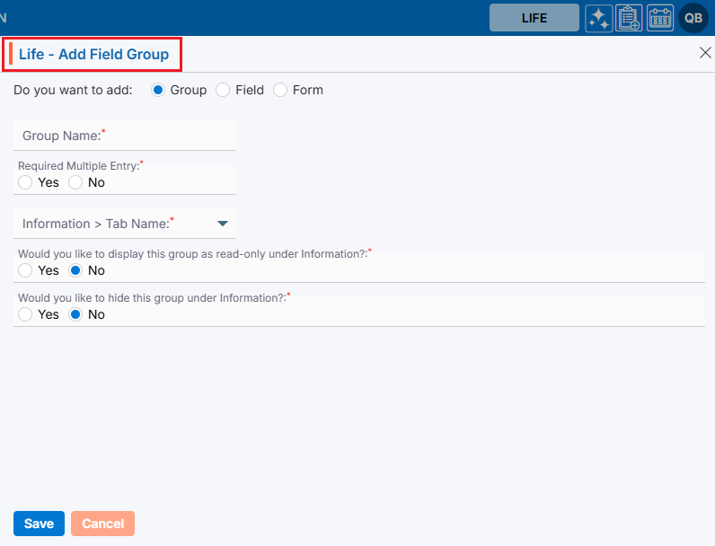This screenshot has width=715, height=546.
Task: Select Yes to hide group under Information
Action: coord(25,314)
